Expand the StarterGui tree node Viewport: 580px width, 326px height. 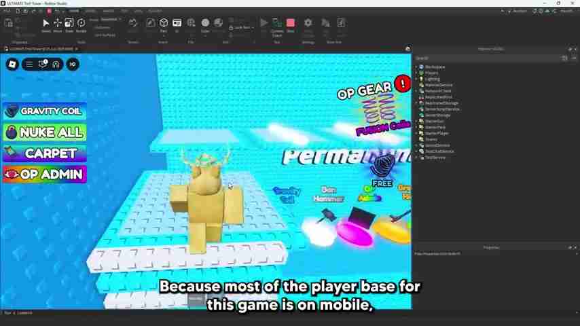(x=416, y=122)
